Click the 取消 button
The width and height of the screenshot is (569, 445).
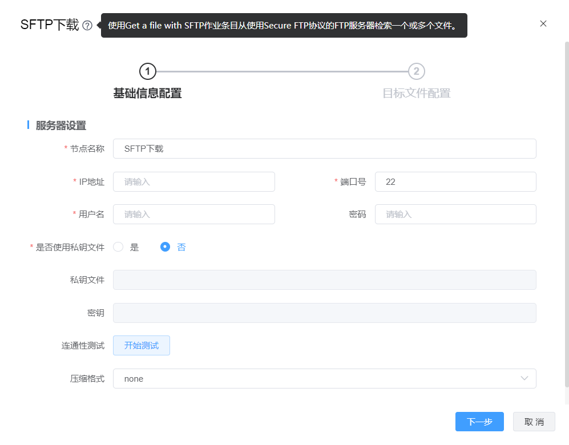[x=534, y=422]
